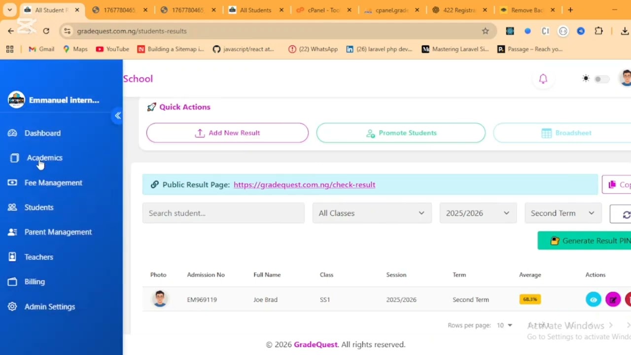Open Rows per page dropdown

[504, 325]
